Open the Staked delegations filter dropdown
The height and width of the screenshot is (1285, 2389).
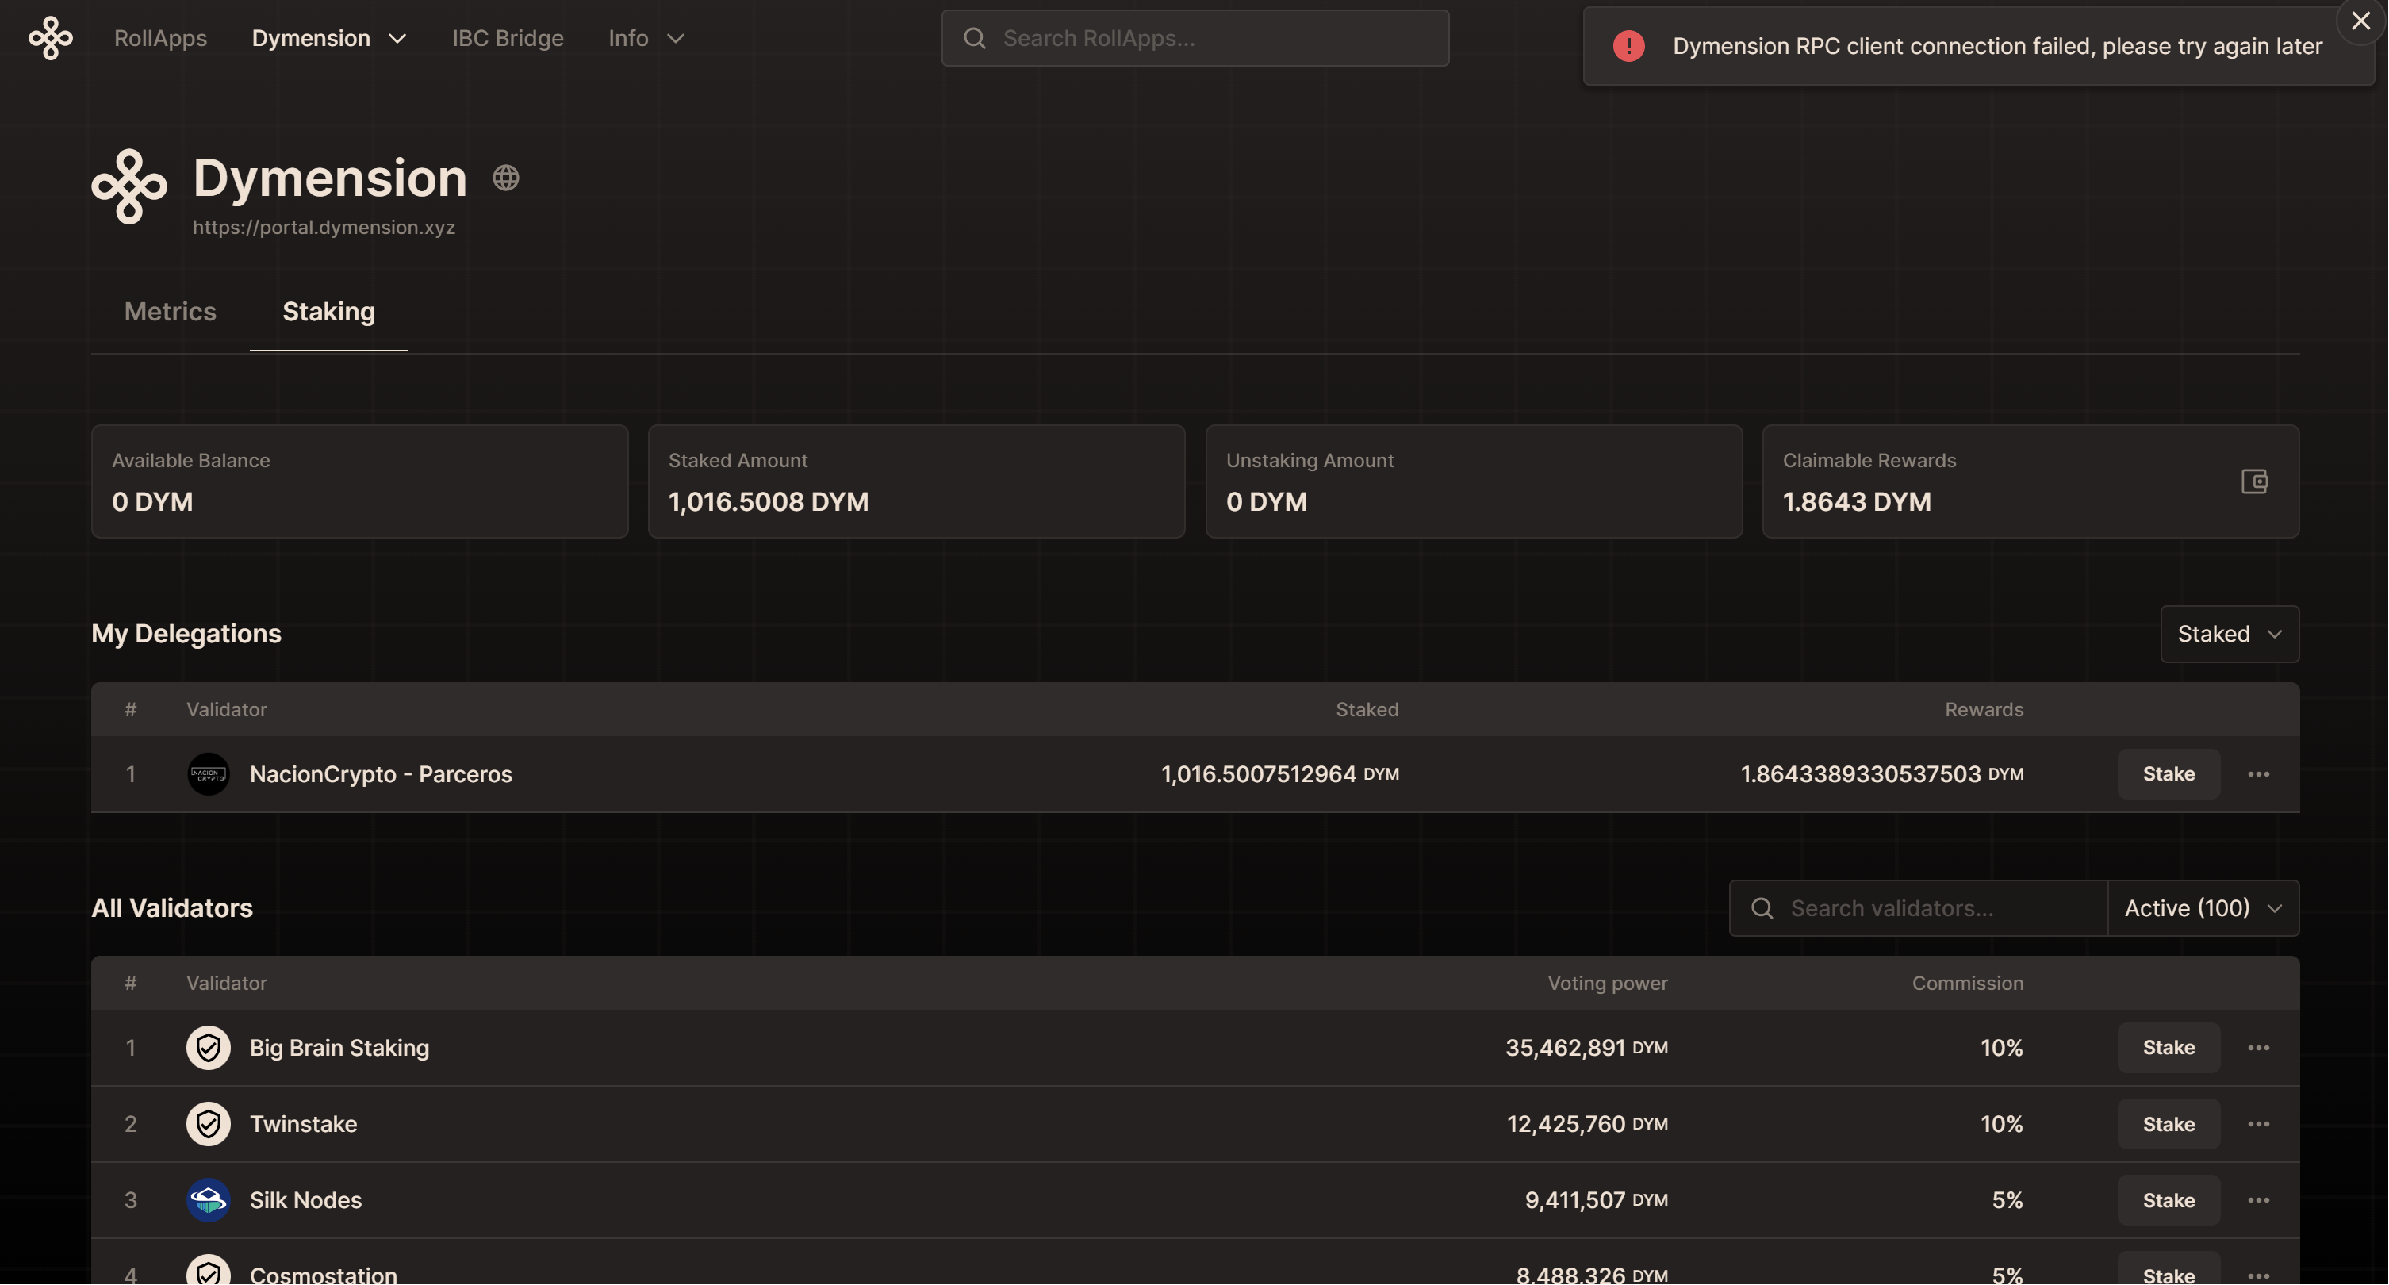pyautogui.click(x=2229, y=634)
